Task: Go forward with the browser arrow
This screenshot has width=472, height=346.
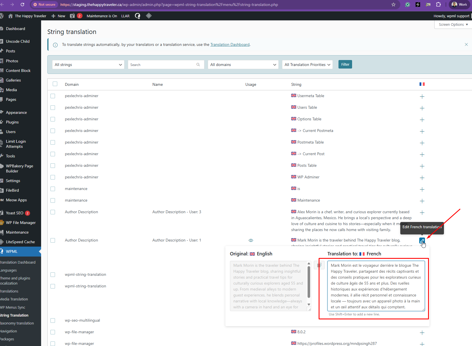Action: pos(12,5)
